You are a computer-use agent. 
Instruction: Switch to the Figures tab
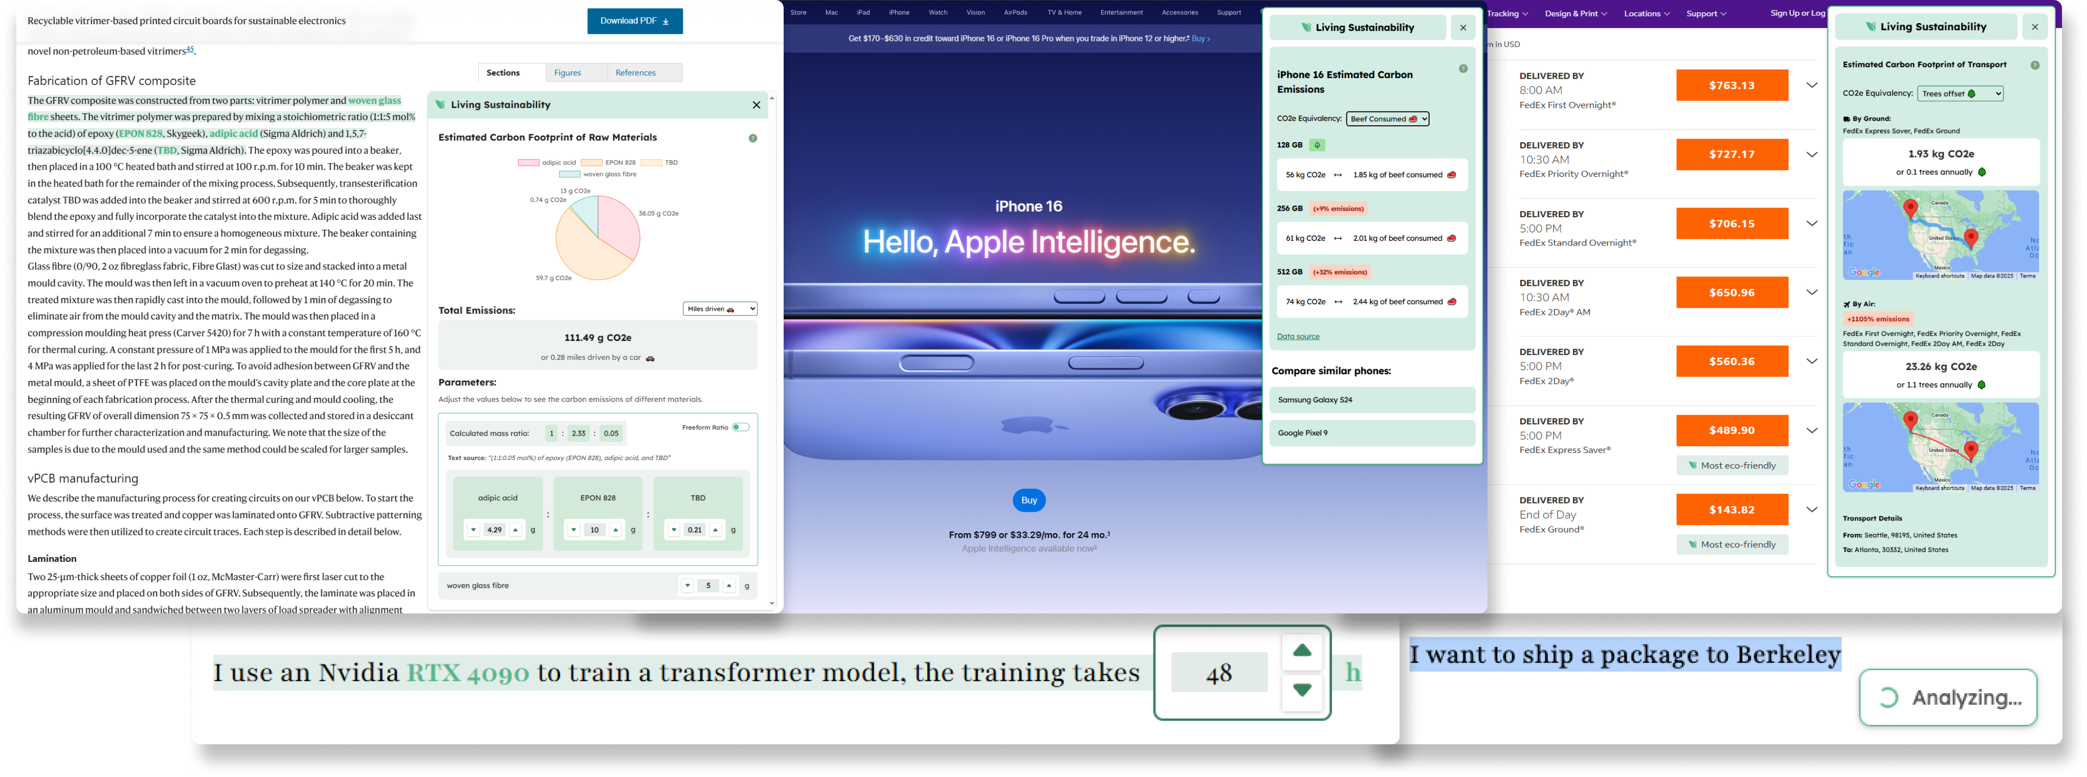[x=567, y=73]
